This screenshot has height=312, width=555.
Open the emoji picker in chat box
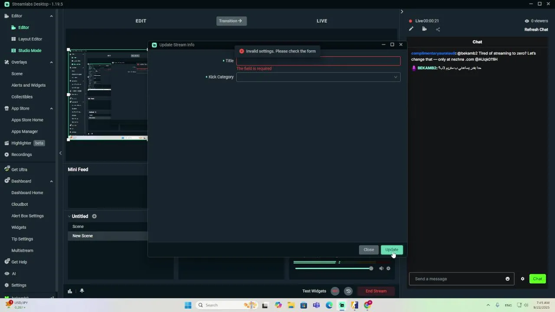[507, 279]
